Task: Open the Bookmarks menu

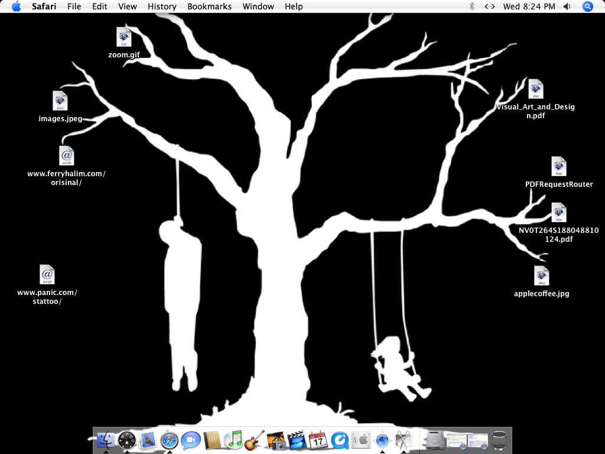Action: pyautogui.click(x=209, y=7)
